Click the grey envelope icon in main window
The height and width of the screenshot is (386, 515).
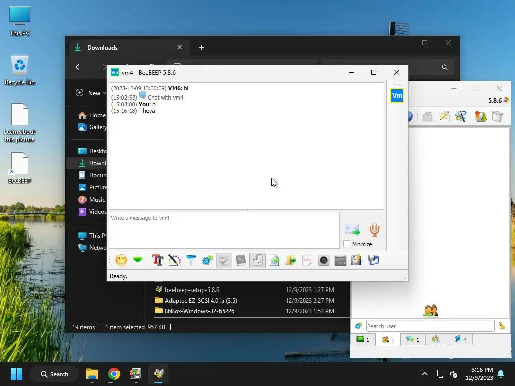(427, 116)
